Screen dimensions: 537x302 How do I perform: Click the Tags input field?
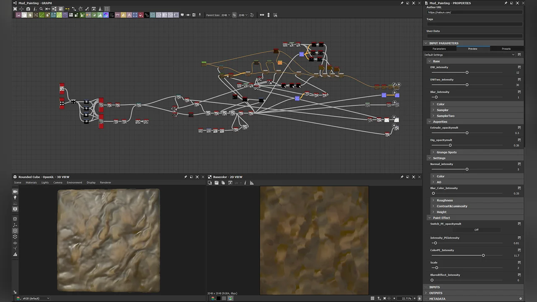click(474, 23)
